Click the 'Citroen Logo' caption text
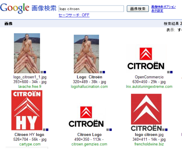The width and height of the screenshot is (182, 149). [x=90, y=134]
